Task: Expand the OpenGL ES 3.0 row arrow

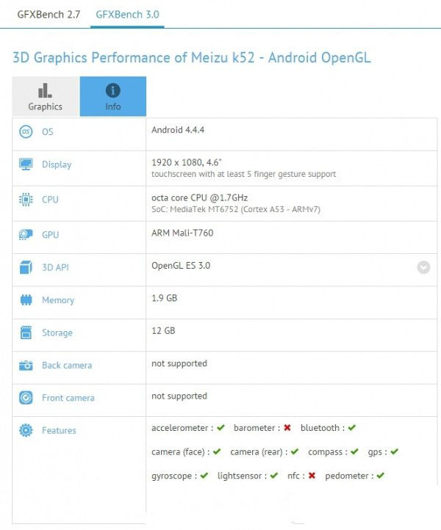Action: coord(423,267)
